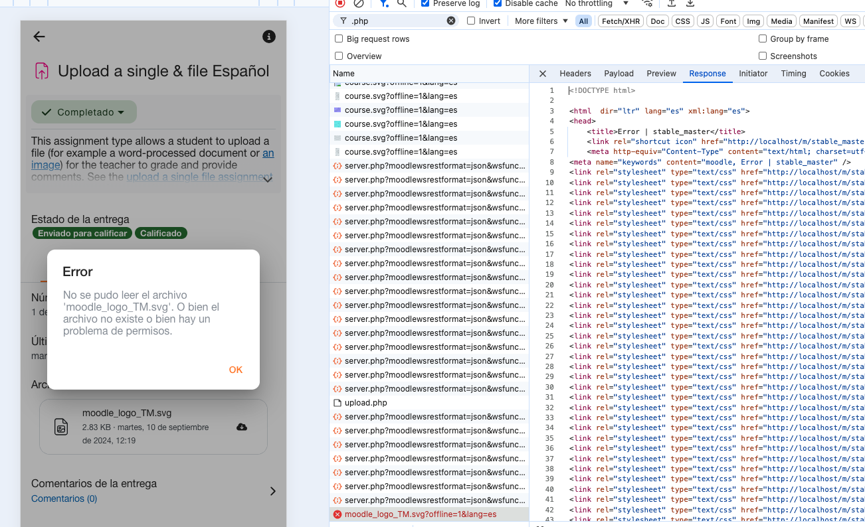This screenshot has height=527, width=865.
Task: Filter requests by Doc
Action: click(658, 21)
